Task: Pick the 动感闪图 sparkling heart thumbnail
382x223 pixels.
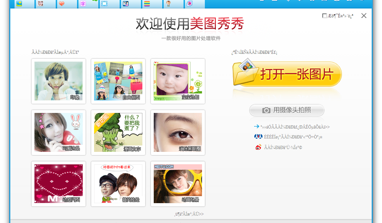Action: 59,184
